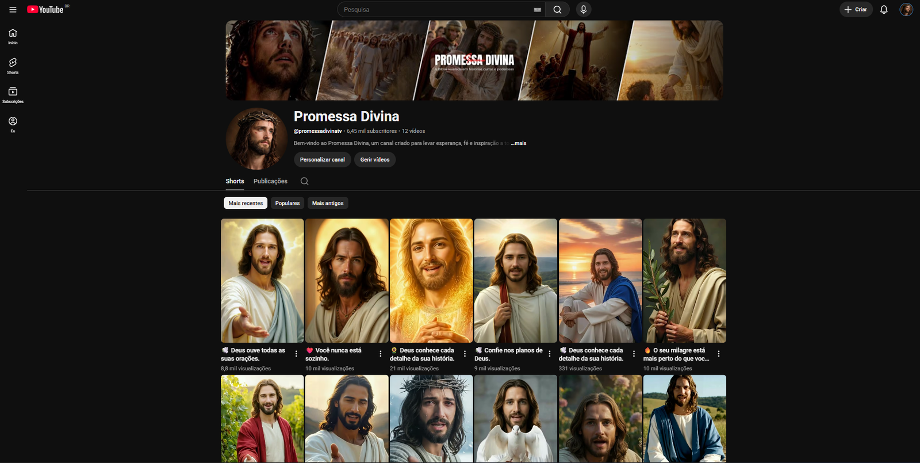Expand channel description with ...mais
Image resolution: width=920 pixels, height=463 pixels.
519,143
